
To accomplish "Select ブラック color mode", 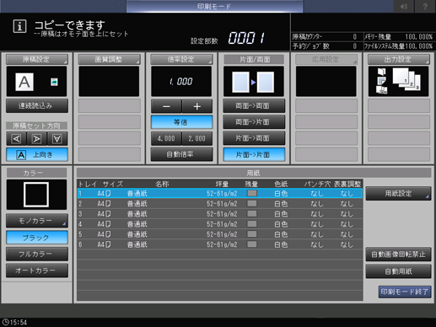I will (37, 238).
